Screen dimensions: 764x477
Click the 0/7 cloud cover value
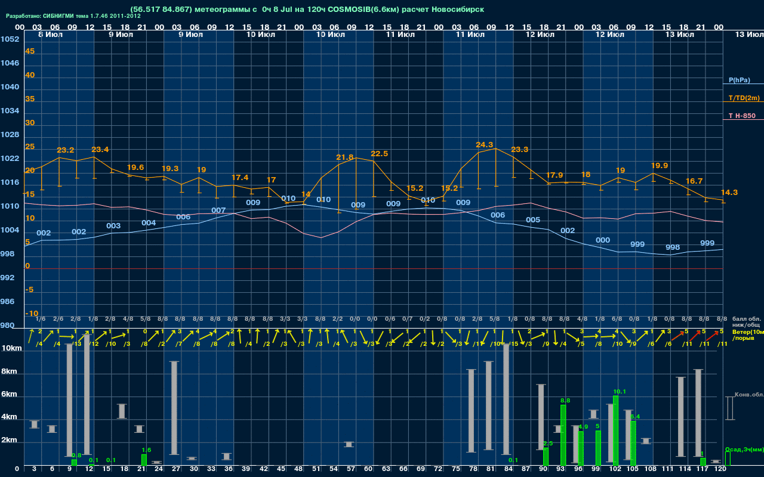pos(408,319)
